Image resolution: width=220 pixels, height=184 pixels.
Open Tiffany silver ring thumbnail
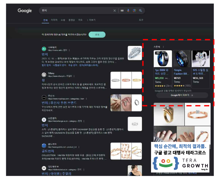coord(115,80)
